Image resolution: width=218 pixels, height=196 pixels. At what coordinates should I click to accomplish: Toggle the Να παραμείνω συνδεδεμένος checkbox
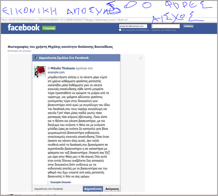click(x=120, y=30)
